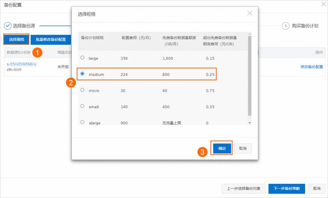Click the 选择备份源 step checkmark icon

pyautogui.click(x=8, y=26)
